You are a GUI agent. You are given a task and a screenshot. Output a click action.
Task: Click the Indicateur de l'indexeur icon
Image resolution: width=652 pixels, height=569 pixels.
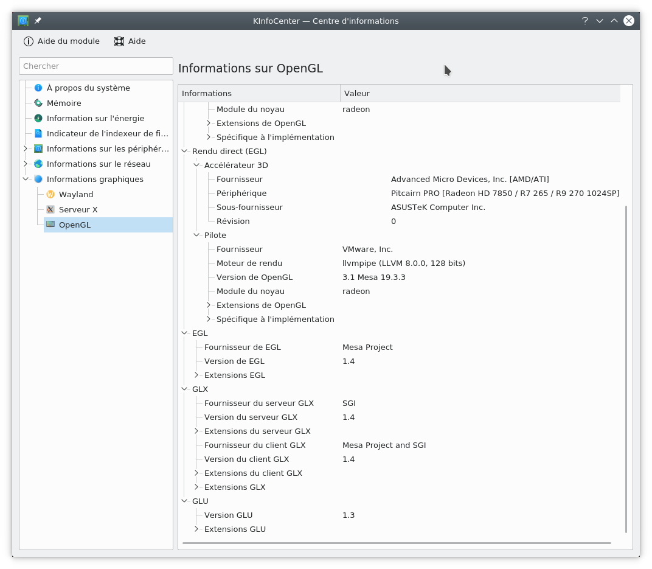click(38, 133)
